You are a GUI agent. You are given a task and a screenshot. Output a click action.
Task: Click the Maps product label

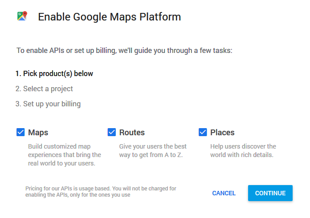tap(38, 133)
